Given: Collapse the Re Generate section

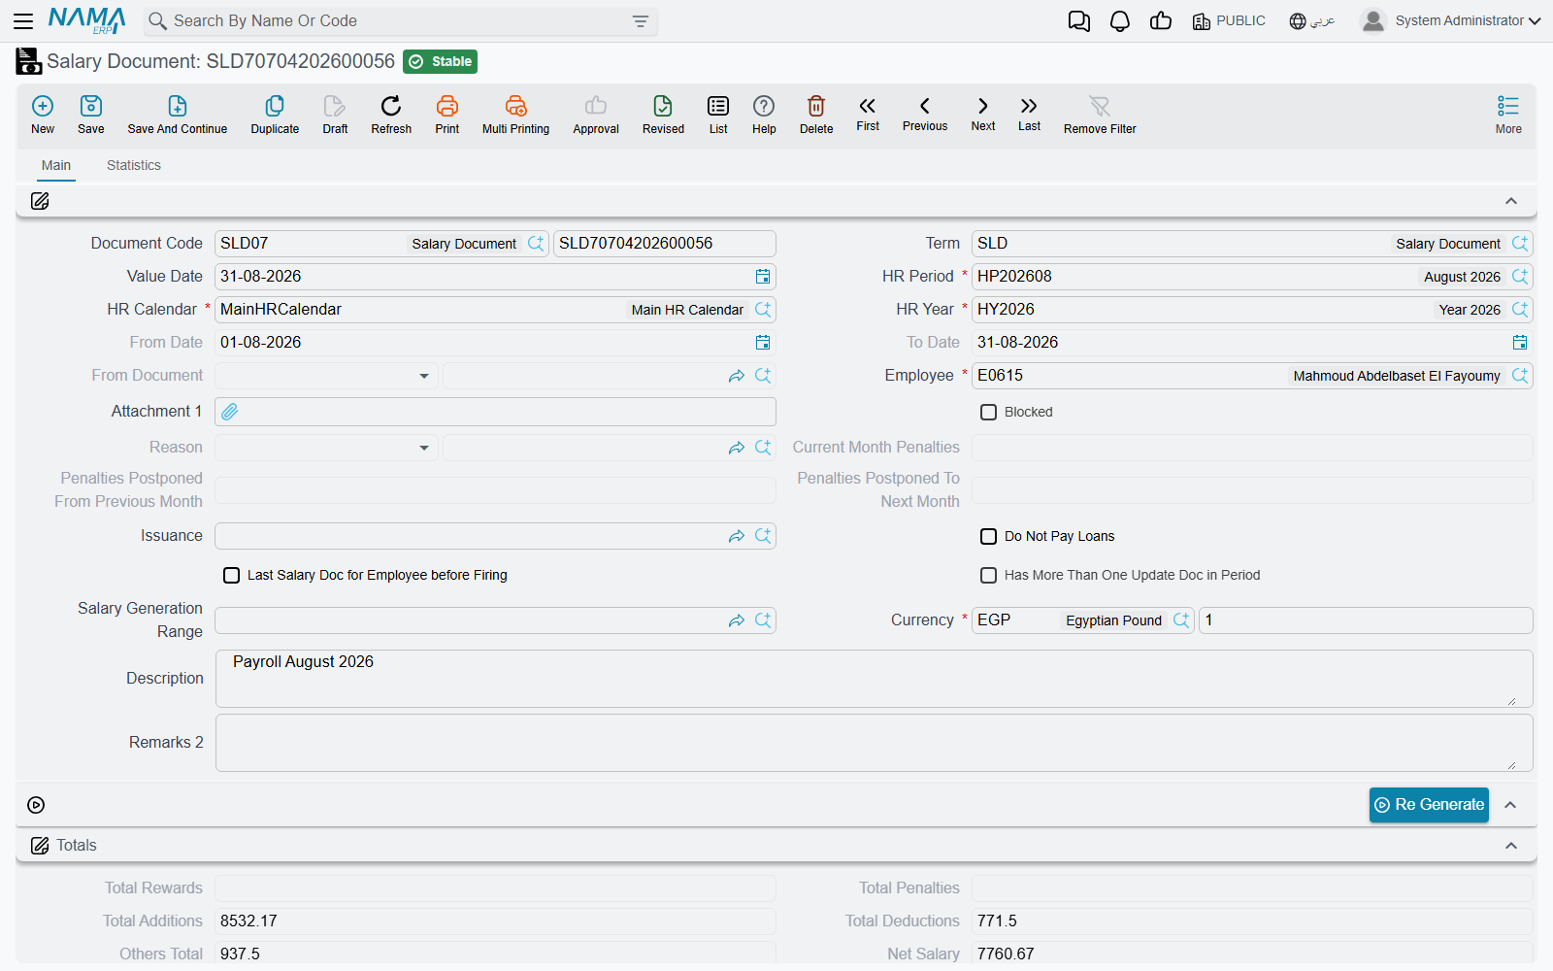Looking at the screenshot, I should click(1510, 805).
